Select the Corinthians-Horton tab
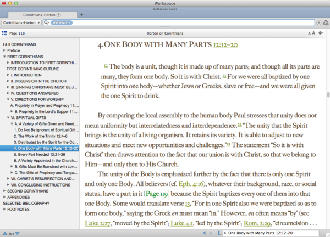 (43, 15)
